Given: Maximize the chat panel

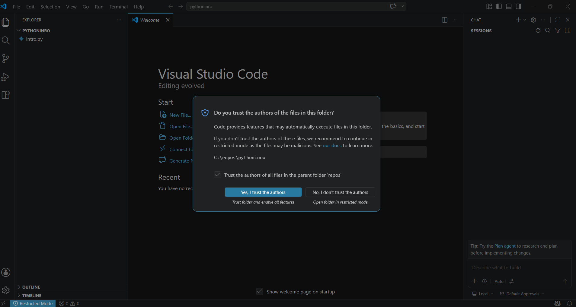Looking at the screenshot, I should click(558, 20).
